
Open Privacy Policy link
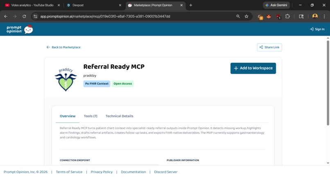(x=102, y=172)
